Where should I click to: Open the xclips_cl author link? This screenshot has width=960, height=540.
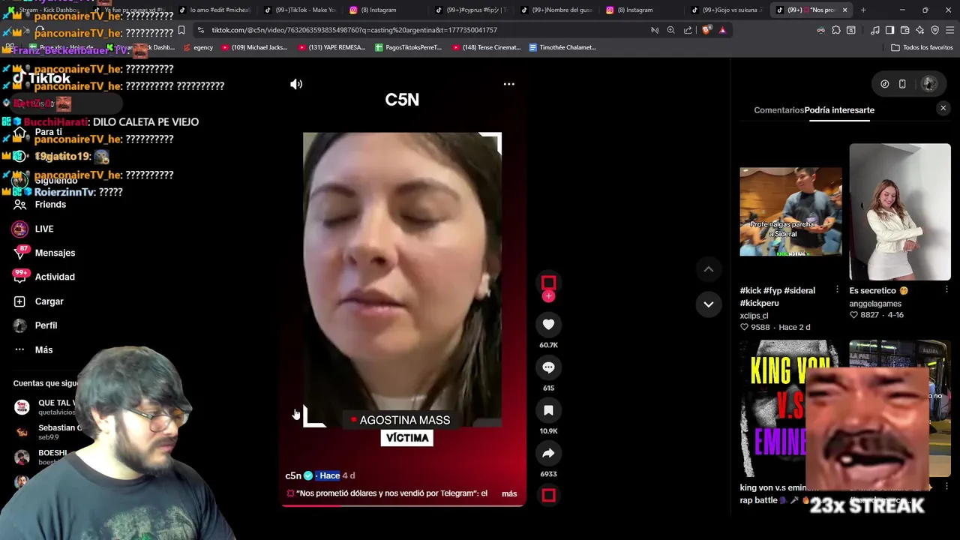click(754, 316)
